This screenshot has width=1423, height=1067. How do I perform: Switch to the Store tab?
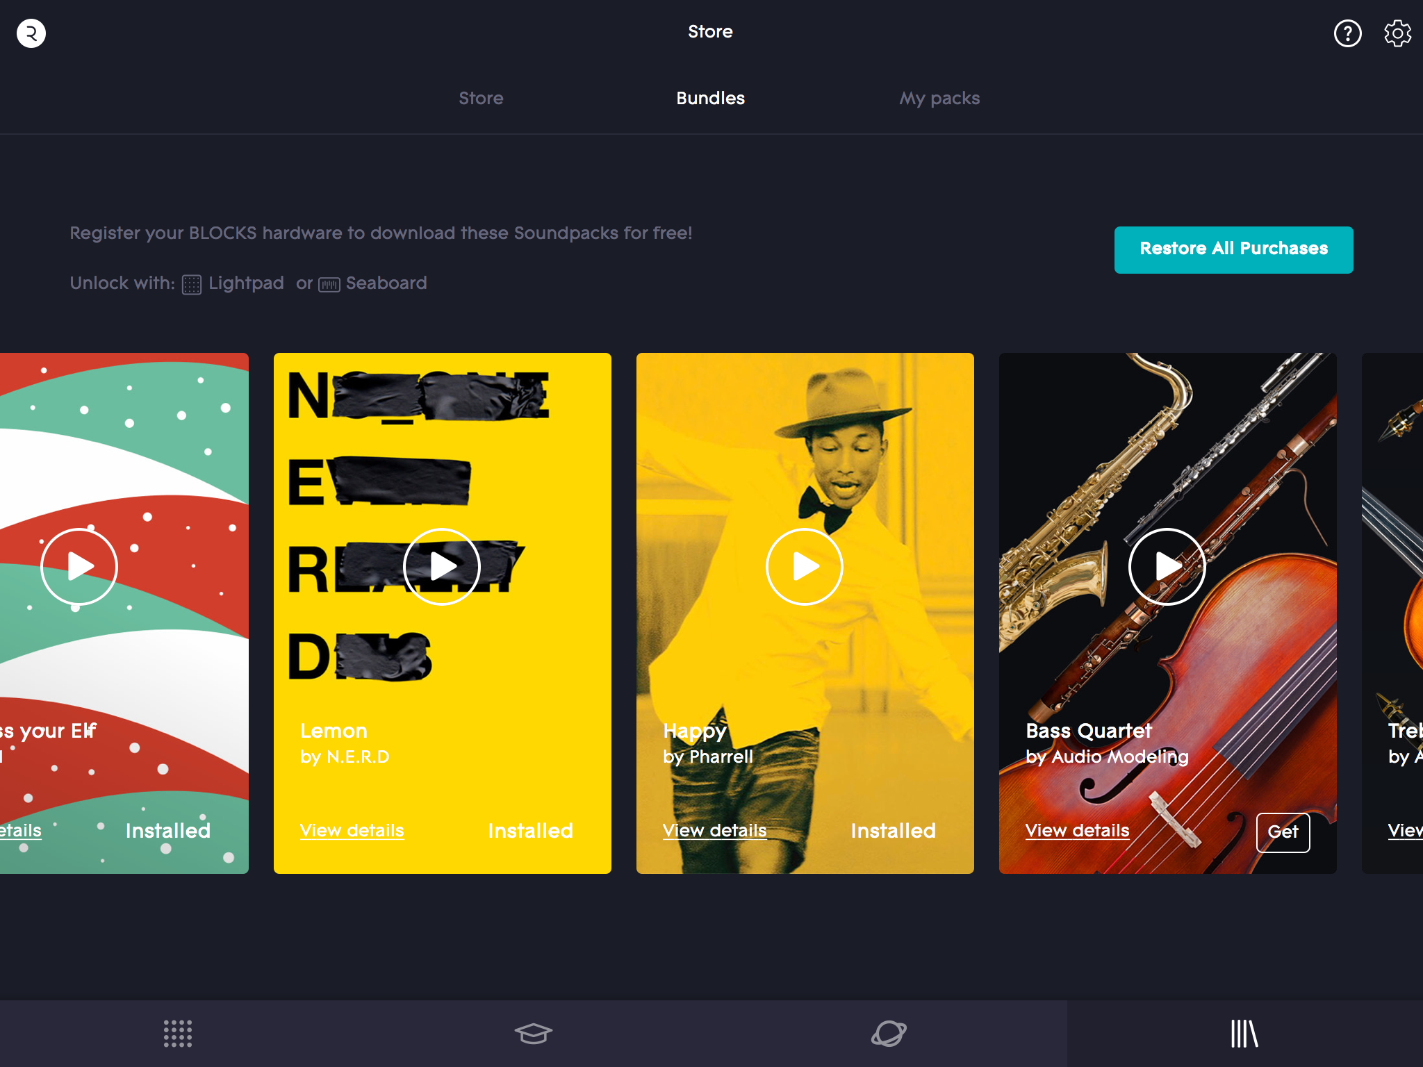tap(481, 99)
